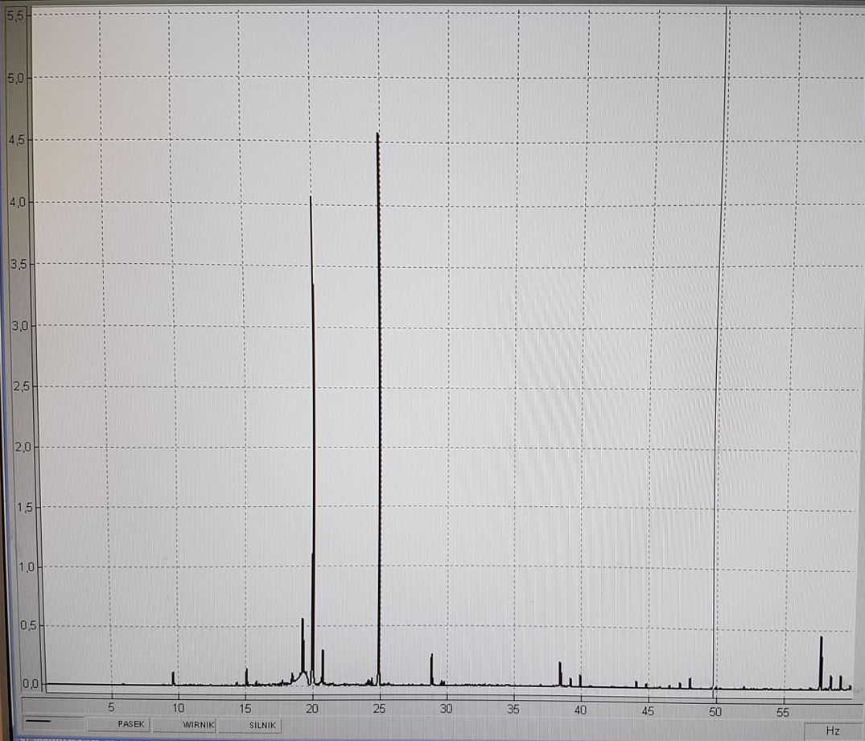The height and width of the screenshot is (741, 865).
Task: Click the y-axis label 4,5
Action: (17, 140)
